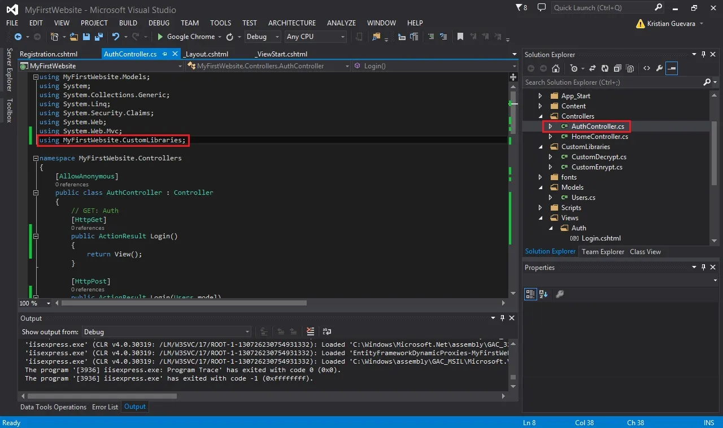Expand the HomeController.cs node

pos(551,137)
